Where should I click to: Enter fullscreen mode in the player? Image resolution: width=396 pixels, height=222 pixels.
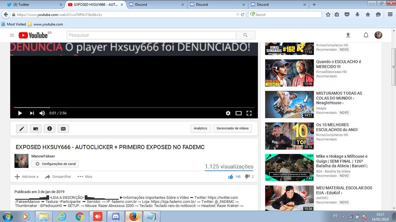[x=249, y=113]
